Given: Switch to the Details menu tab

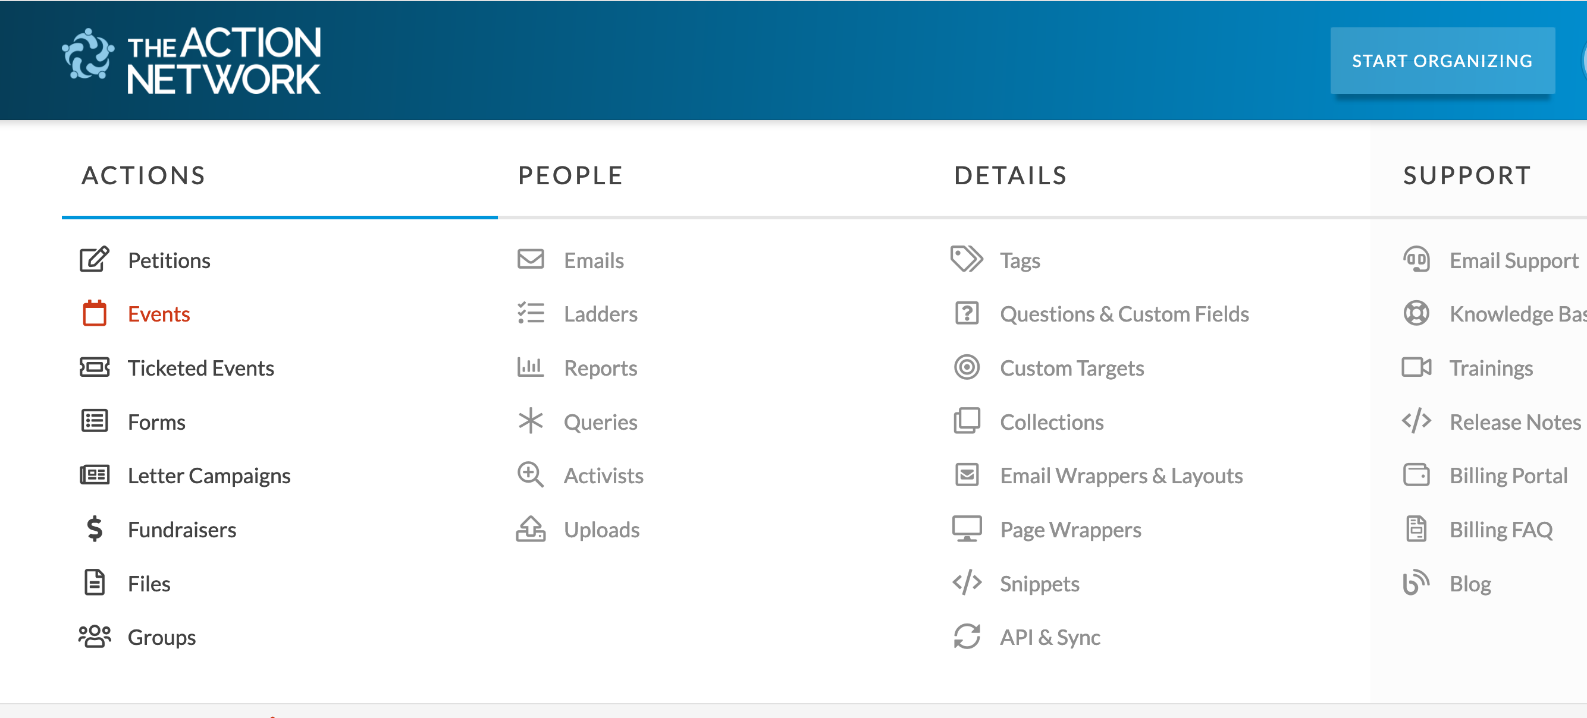Looking at the screenshot, I should (x=1010, y=176).
